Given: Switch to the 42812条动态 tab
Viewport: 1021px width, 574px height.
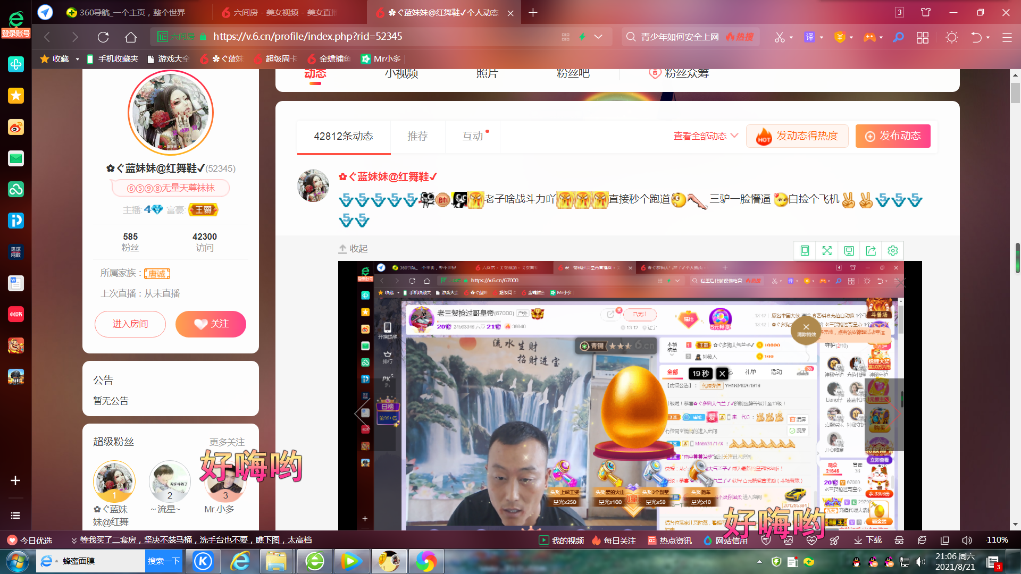Looking at the screenshot, I should [344, 137].
